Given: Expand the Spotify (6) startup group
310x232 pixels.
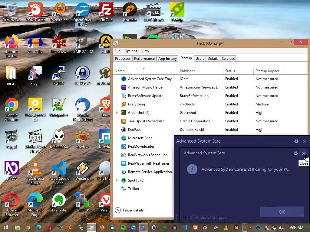Looking at the screenshot, I should coord(117,180).
